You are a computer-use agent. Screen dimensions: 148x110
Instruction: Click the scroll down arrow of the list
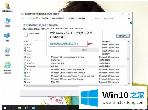[128, 83]
